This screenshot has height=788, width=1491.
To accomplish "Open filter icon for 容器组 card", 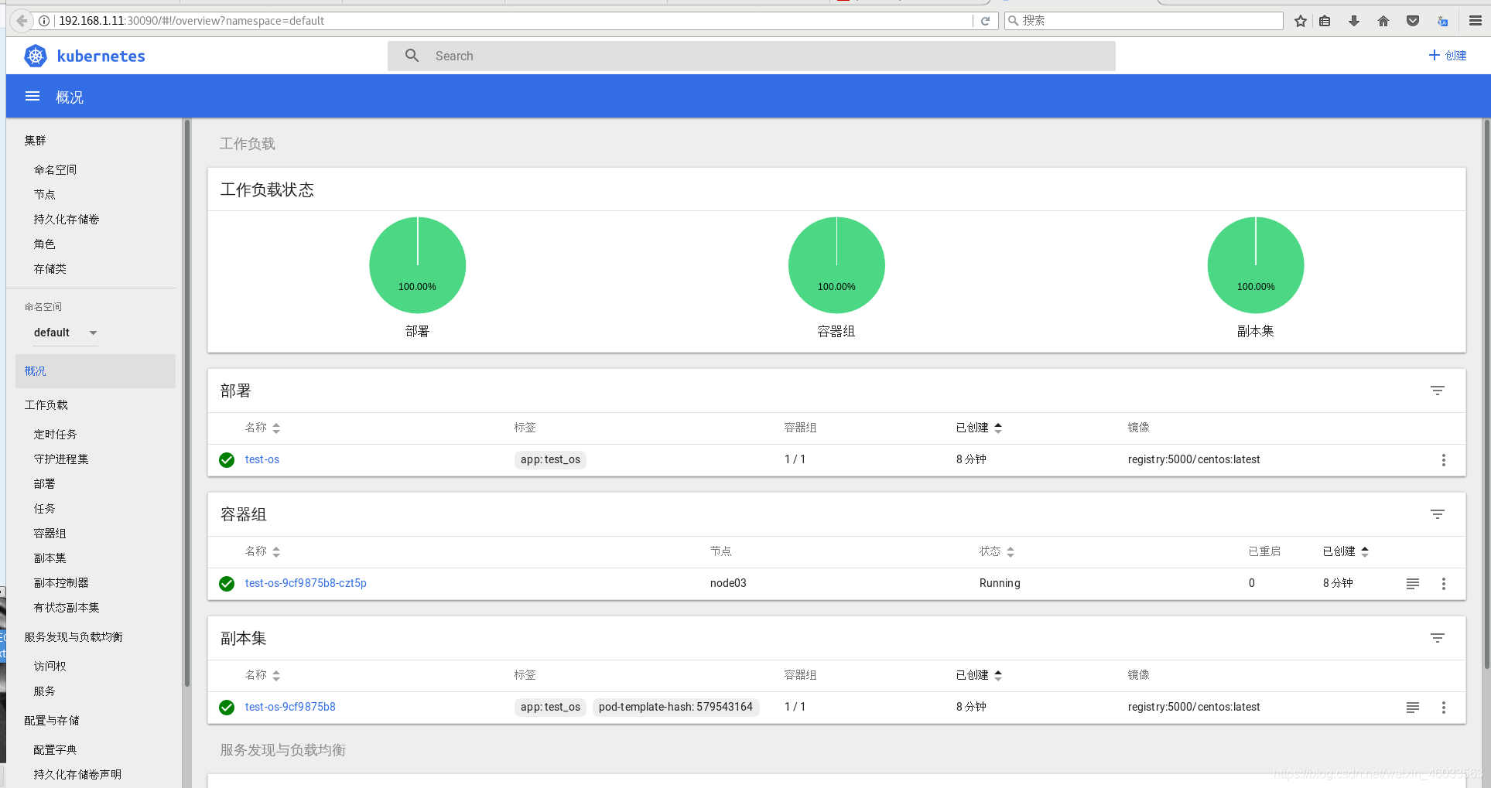I will pyautogui.click(x=1438, y=514).
